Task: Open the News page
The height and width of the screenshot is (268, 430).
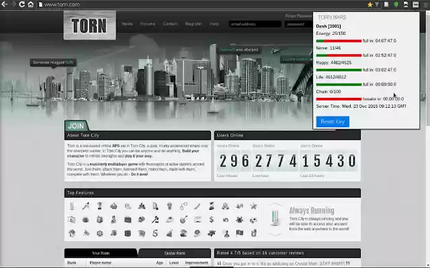Action: point(127,24)
